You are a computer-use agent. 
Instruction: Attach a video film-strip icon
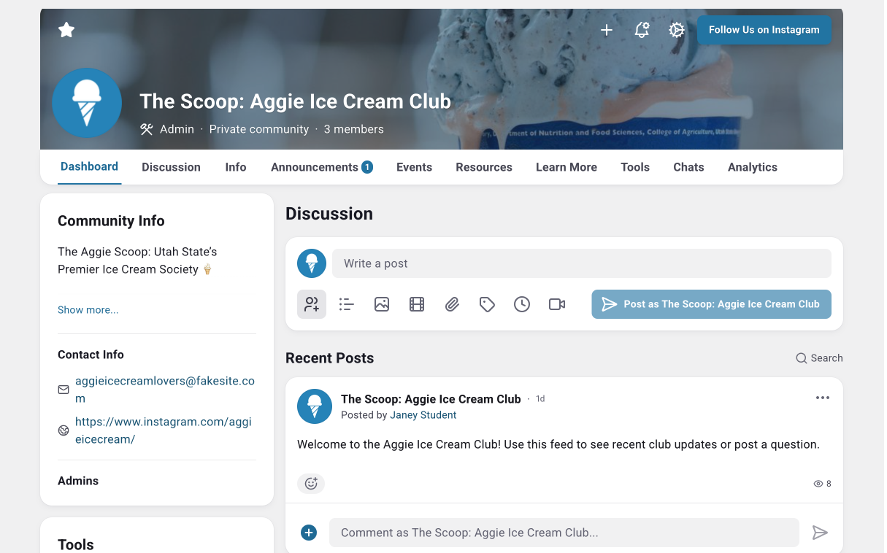click(417, 304)
